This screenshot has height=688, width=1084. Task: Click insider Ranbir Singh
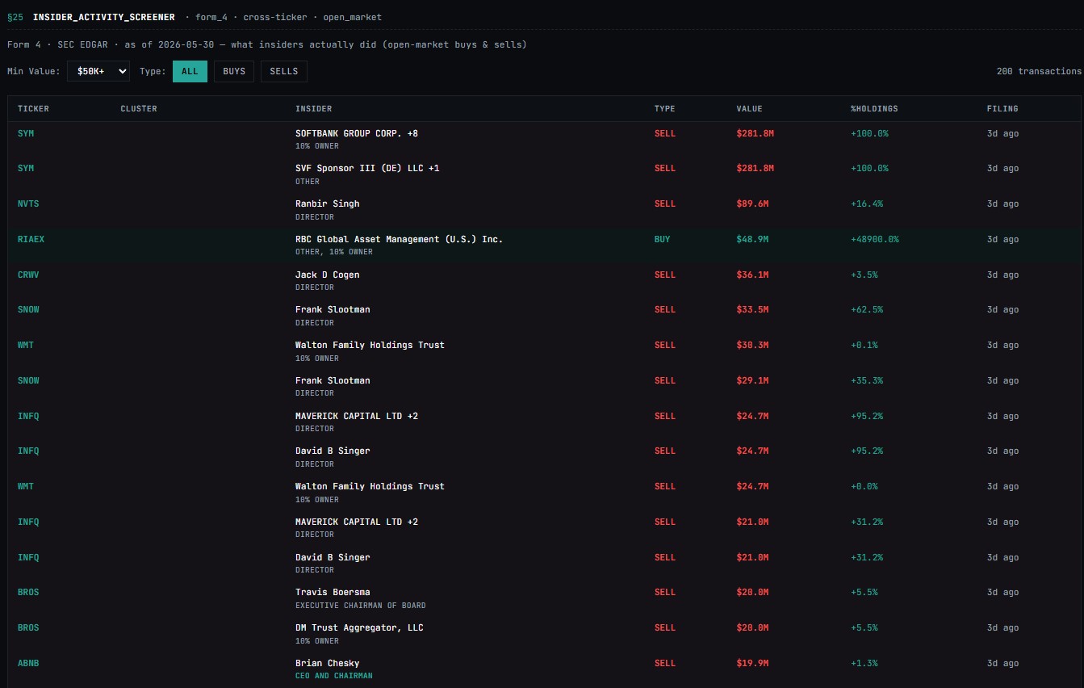tap(328, 203)
